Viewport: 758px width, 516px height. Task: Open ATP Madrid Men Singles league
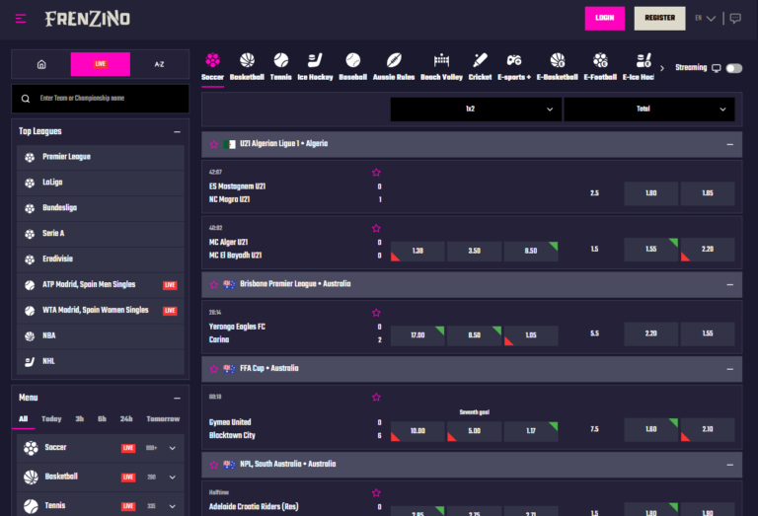coord(101,284)
